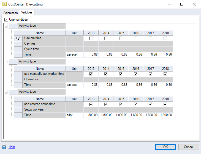
Task: Collapse the first Activity type group
Action: (6, 26)
